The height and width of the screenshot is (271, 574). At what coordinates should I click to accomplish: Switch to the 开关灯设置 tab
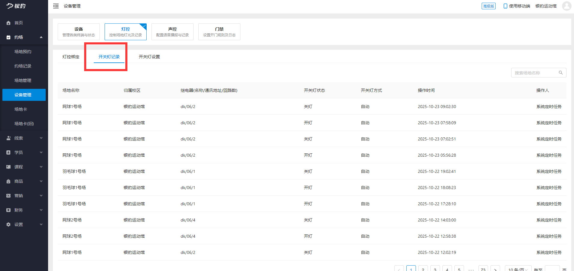[149, 57]
